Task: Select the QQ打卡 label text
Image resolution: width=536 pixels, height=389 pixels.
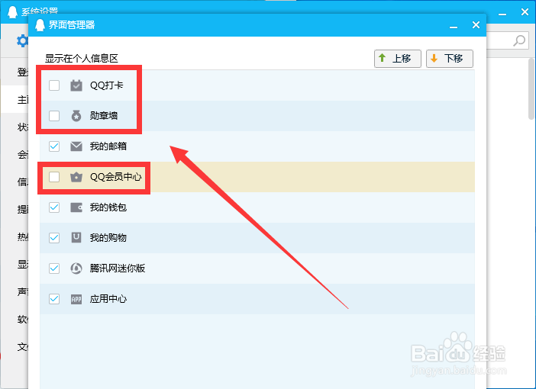Action: (106, 85)
